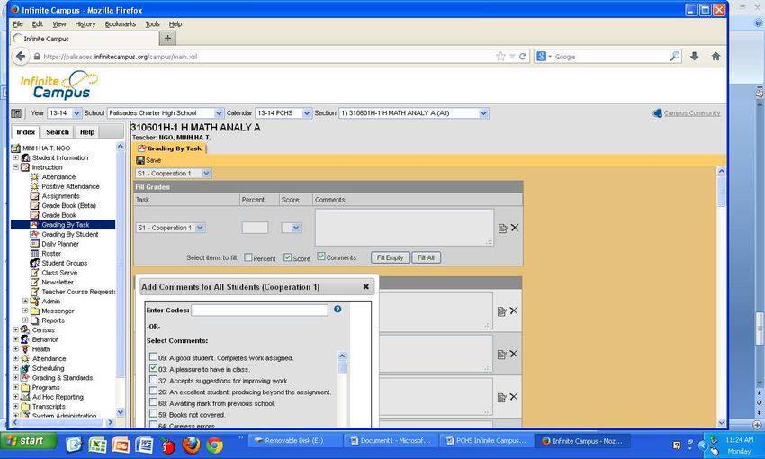Select the Grading By Task tab
765x459 pixels.
click(170, 148)
